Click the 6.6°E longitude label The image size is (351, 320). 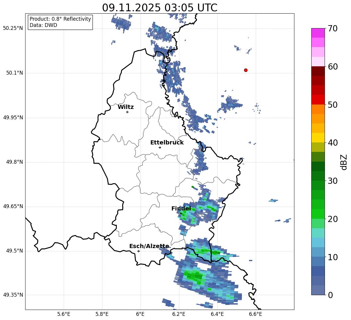[x=256, y=314]
